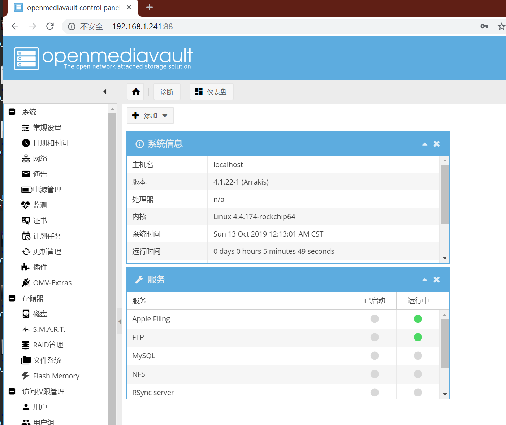
Task: Open a new browser tab
Action: (x=150, y=7)
